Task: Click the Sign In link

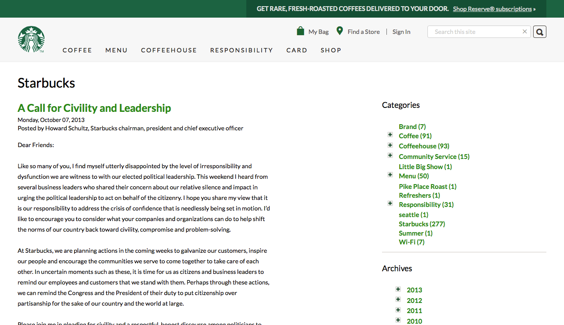Action: pyautogui.click(x=401, y=32)
